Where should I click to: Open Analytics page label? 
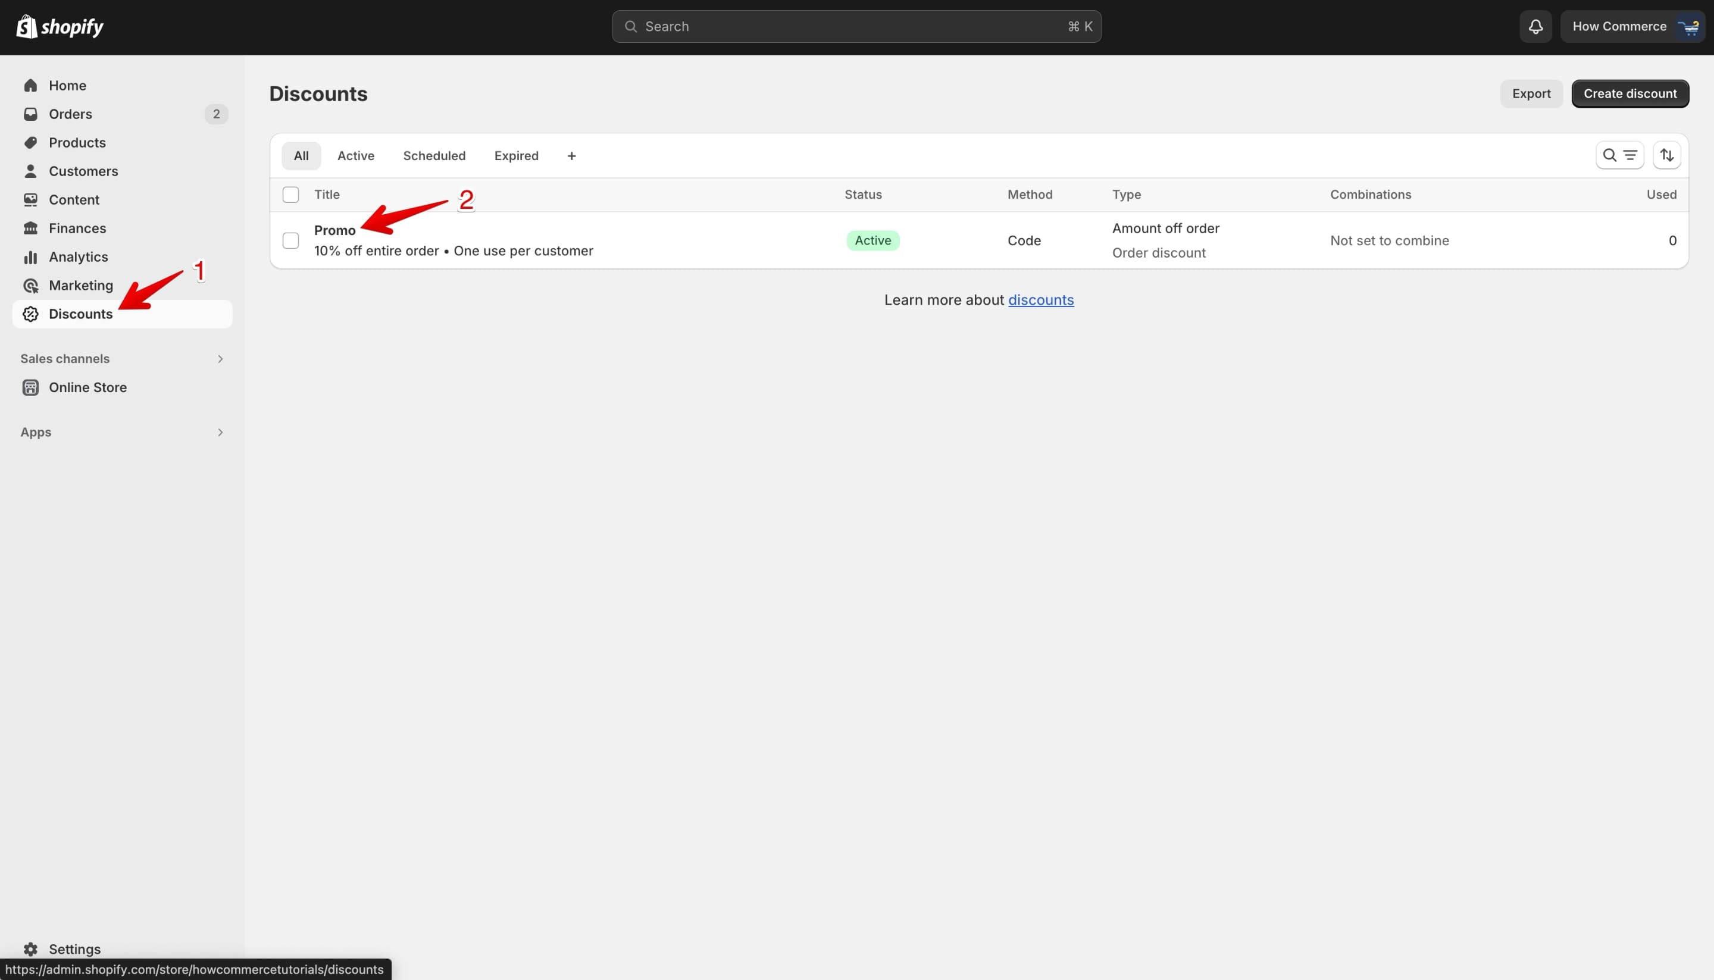click(78, 257)
